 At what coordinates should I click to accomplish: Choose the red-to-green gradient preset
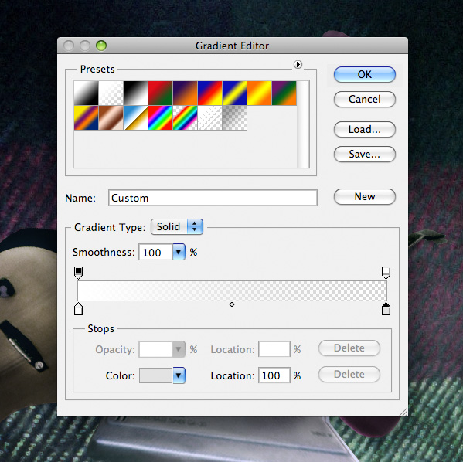(160, 93)
